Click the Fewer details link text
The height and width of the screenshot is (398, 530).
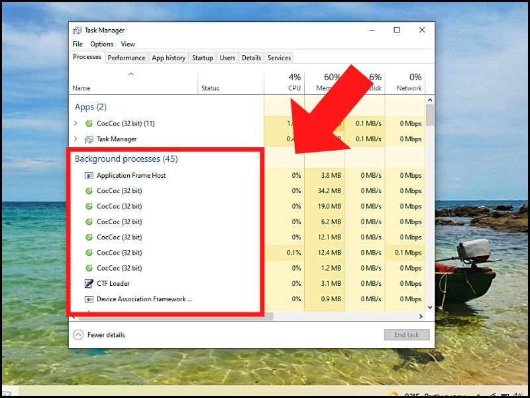point(106,335)
